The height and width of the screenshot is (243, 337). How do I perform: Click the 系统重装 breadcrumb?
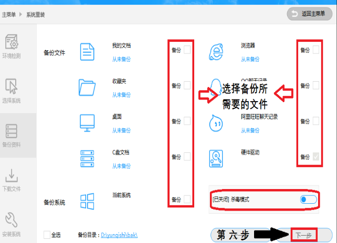coord(36,15)
